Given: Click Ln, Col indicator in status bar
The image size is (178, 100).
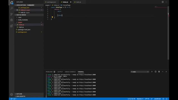Looking at the screenshot, I should tap(132, 99).
